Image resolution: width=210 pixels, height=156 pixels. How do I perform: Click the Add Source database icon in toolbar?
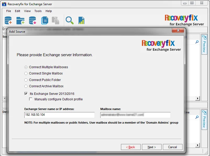[x=8, y=20]
